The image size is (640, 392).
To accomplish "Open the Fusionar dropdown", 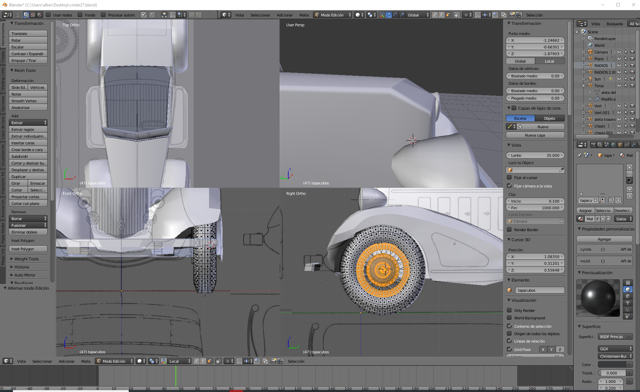I will 28,225.
